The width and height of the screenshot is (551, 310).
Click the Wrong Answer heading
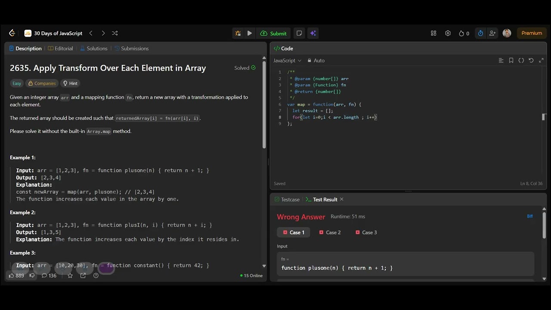pos(301,217)
